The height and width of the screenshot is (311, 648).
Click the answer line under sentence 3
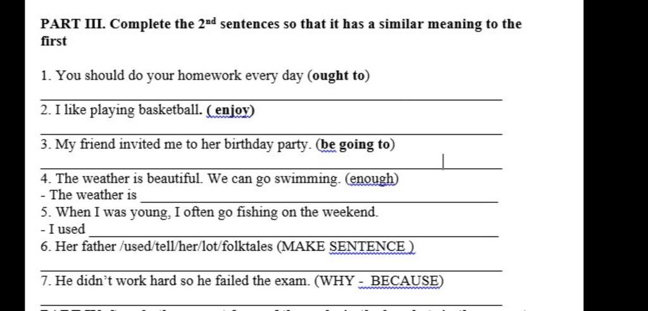271,168
